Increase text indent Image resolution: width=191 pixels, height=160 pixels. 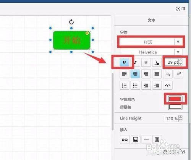[157, 86]
